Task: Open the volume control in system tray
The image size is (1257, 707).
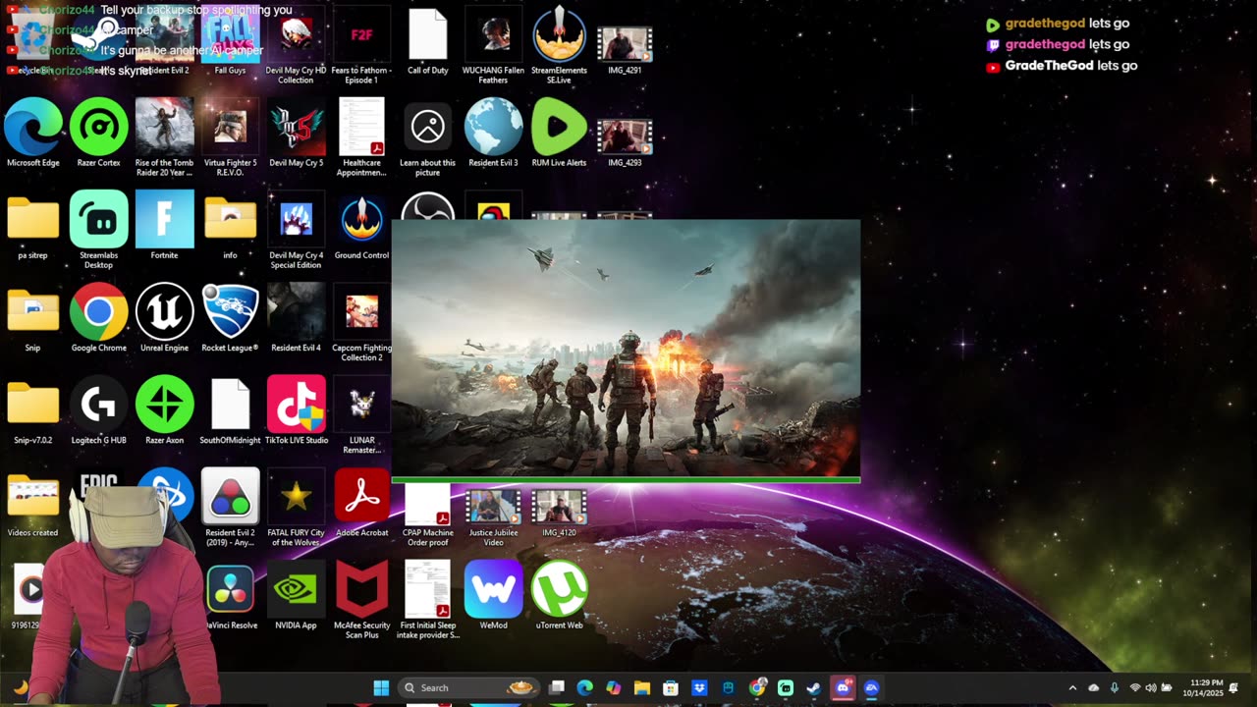Action: click(x=1151, y=688)
